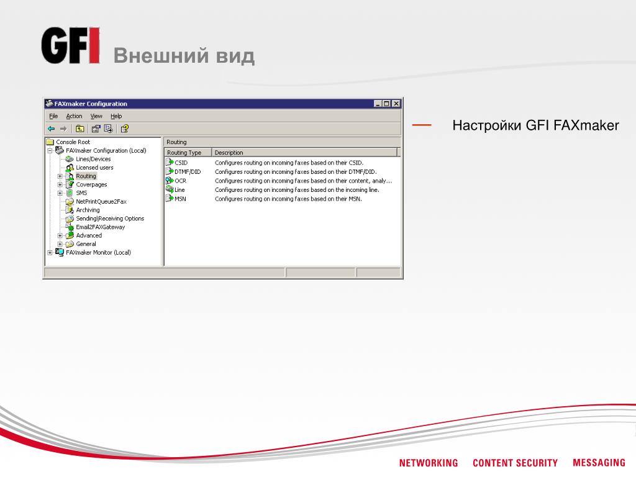
Task: Maximize the FAXmaker Configuration window
Action: tap(386, 104)
